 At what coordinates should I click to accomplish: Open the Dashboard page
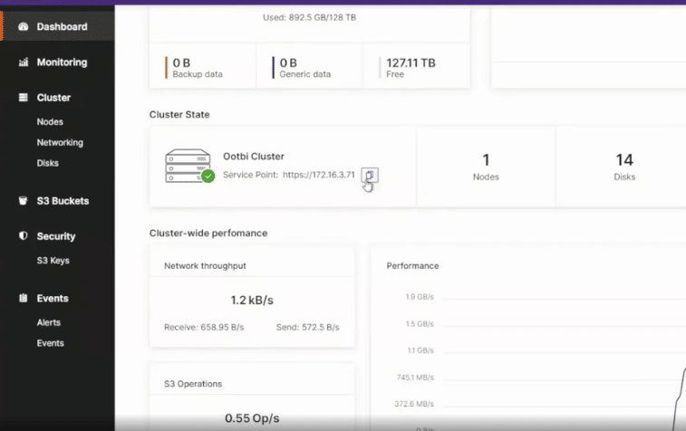(x=62, y=26)
